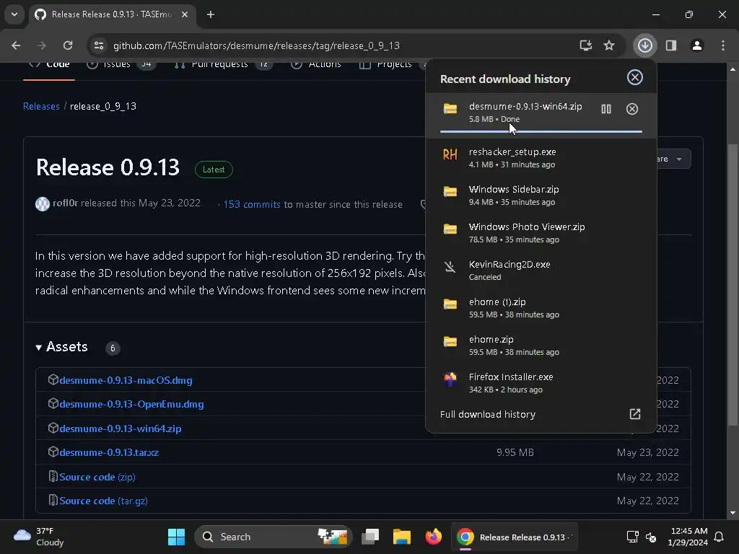Cancel the desmume-0.9.13-win64.zip download

(632, 110)
